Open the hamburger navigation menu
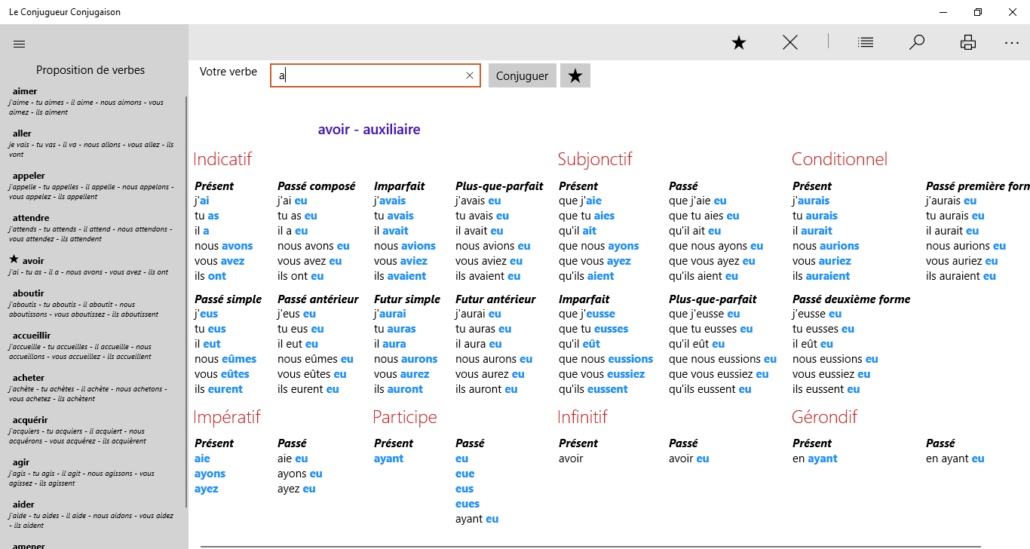 pos(20,44)
